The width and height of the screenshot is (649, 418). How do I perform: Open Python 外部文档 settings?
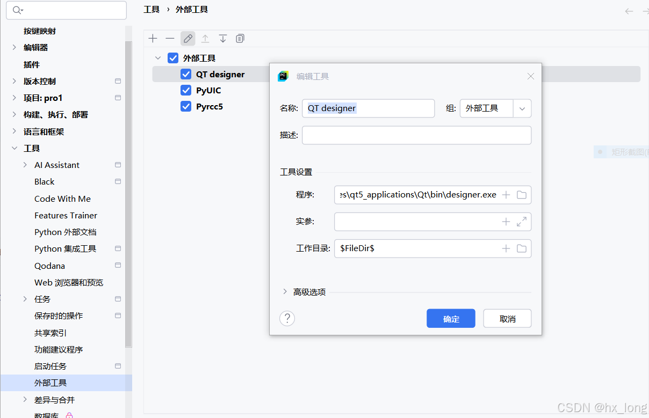[x=66, y=232]
